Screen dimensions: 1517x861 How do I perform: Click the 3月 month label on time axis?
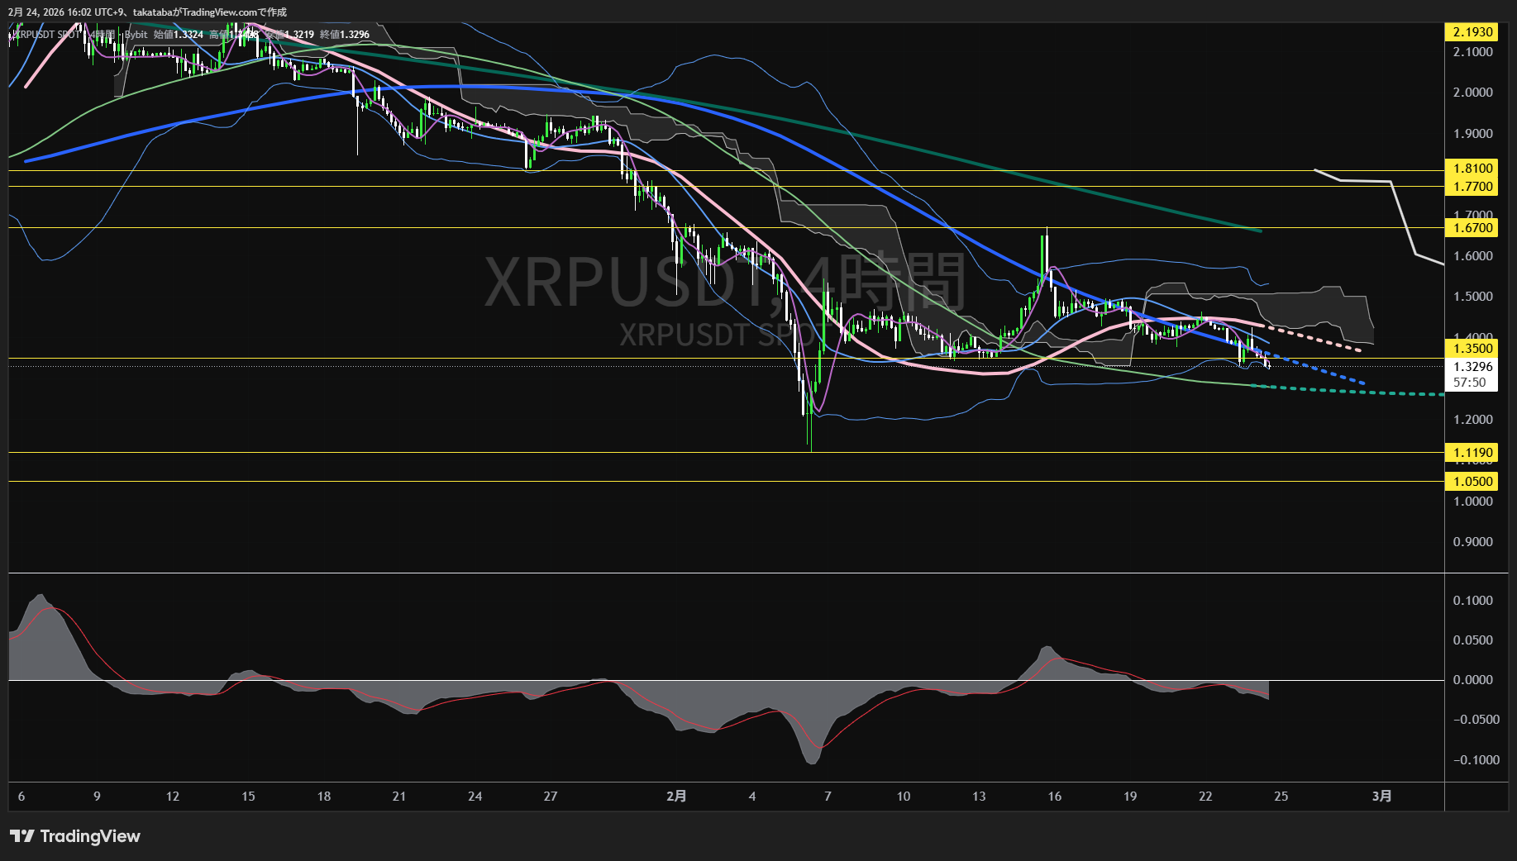pyautogui.click(x=1381, y=797)
